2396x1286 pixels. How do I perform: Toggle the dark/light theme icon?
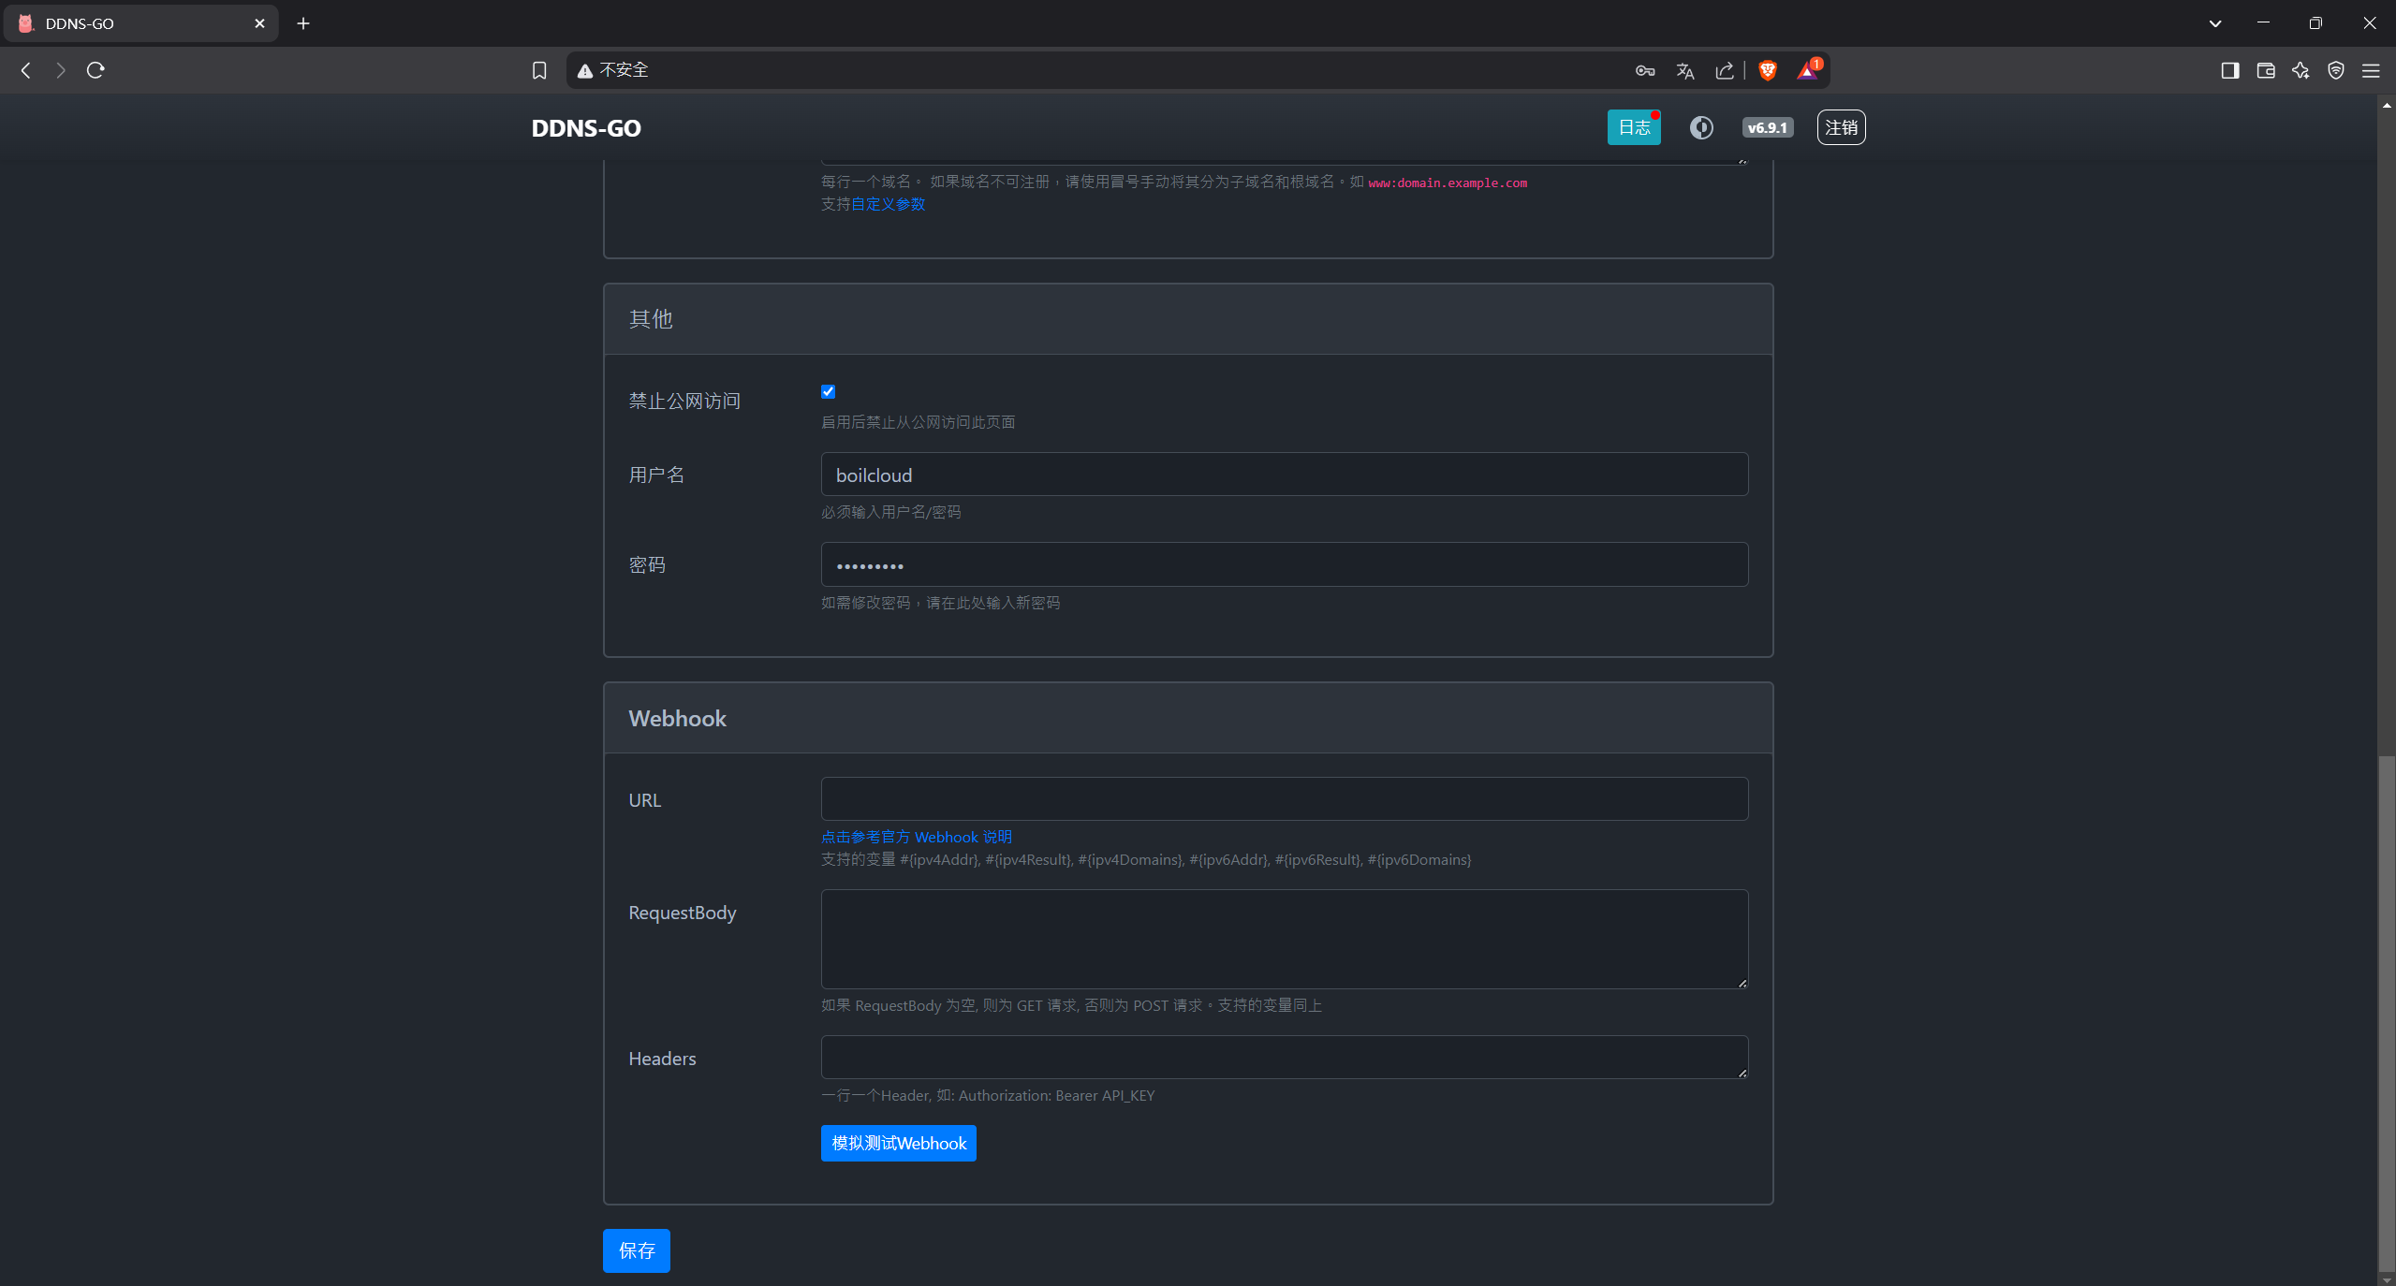click(x=1702, y=128)
